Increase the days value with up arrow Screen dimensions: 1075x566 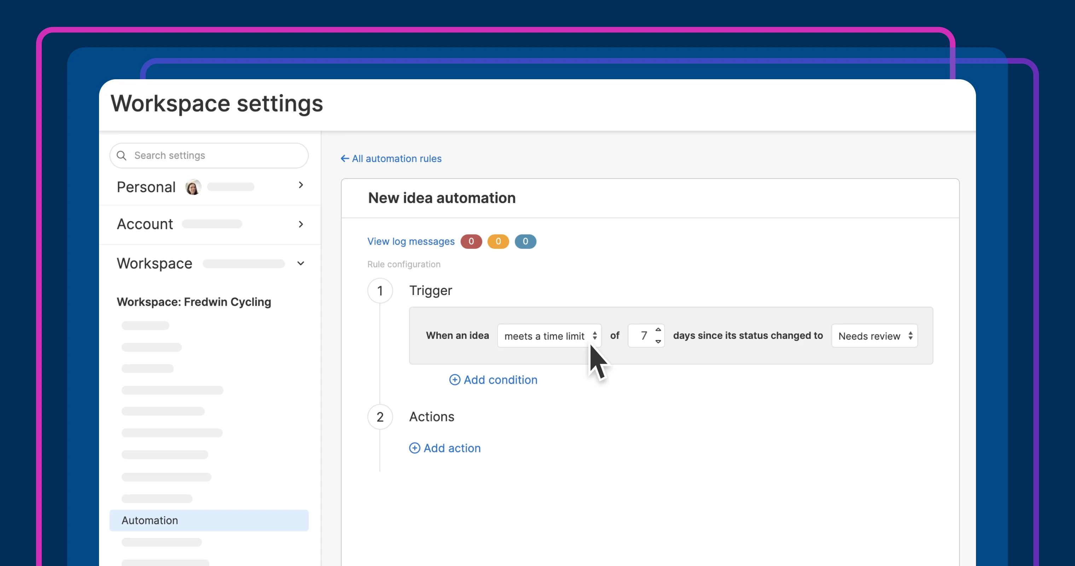pyautogui.click(x=658, y=330)
